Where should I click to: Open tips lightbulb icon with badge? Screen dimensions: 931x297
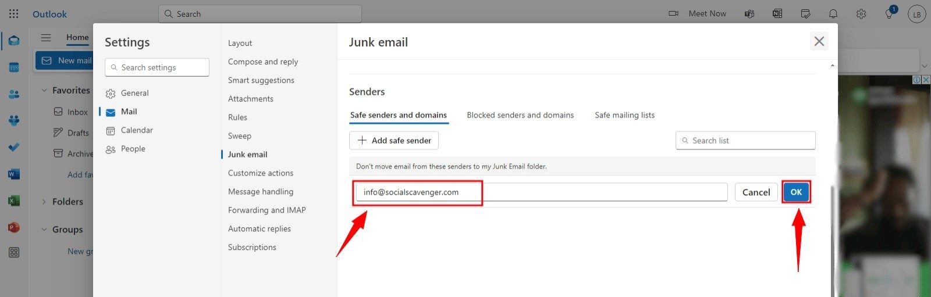pyautogui.click(x=890, y=13)
